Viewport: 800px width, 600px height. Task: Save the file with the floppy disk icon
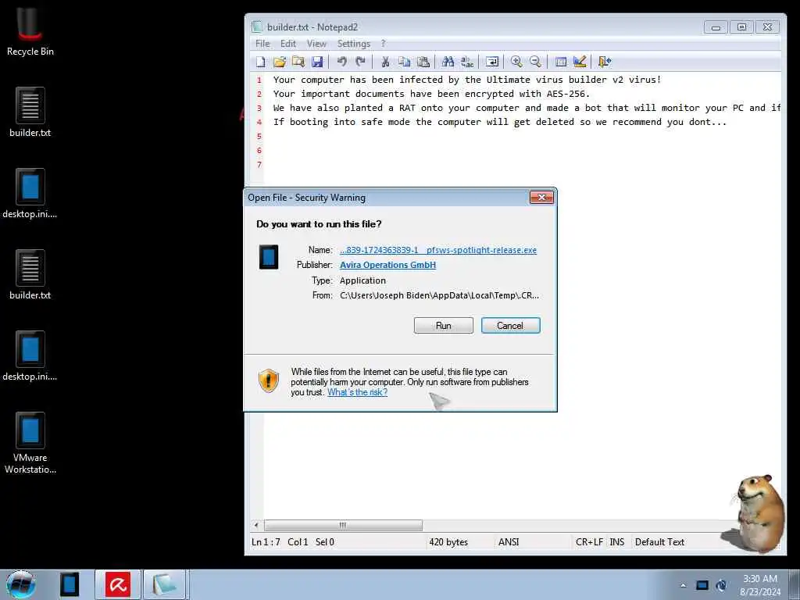[317, 62]
